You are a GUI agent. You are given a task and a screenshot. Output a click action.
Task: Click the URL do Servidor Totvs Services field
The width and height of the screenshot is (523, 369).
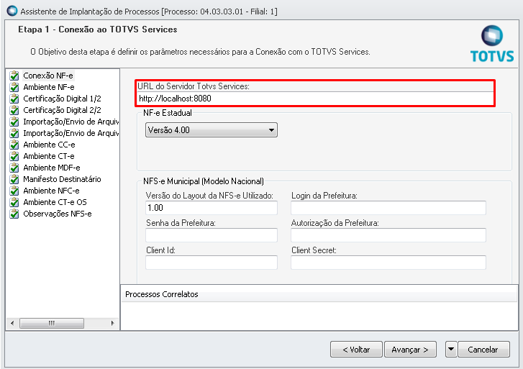(x=315, y=99)
